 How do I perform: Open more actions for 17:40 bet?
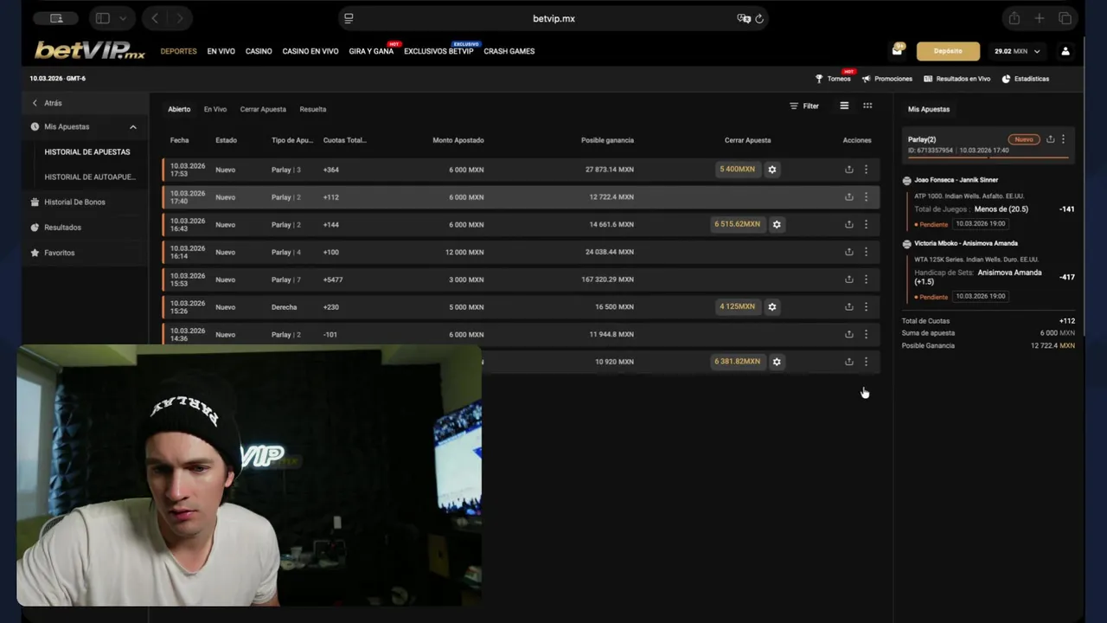tap(866, 197)
